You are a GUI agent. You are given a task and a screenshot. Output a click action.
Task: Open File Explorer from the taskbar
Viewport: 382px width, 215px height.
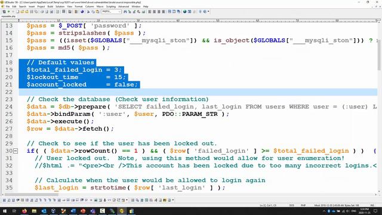pos(34,211)
